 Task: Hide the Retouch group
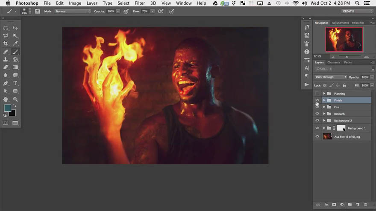click(317, 114)
